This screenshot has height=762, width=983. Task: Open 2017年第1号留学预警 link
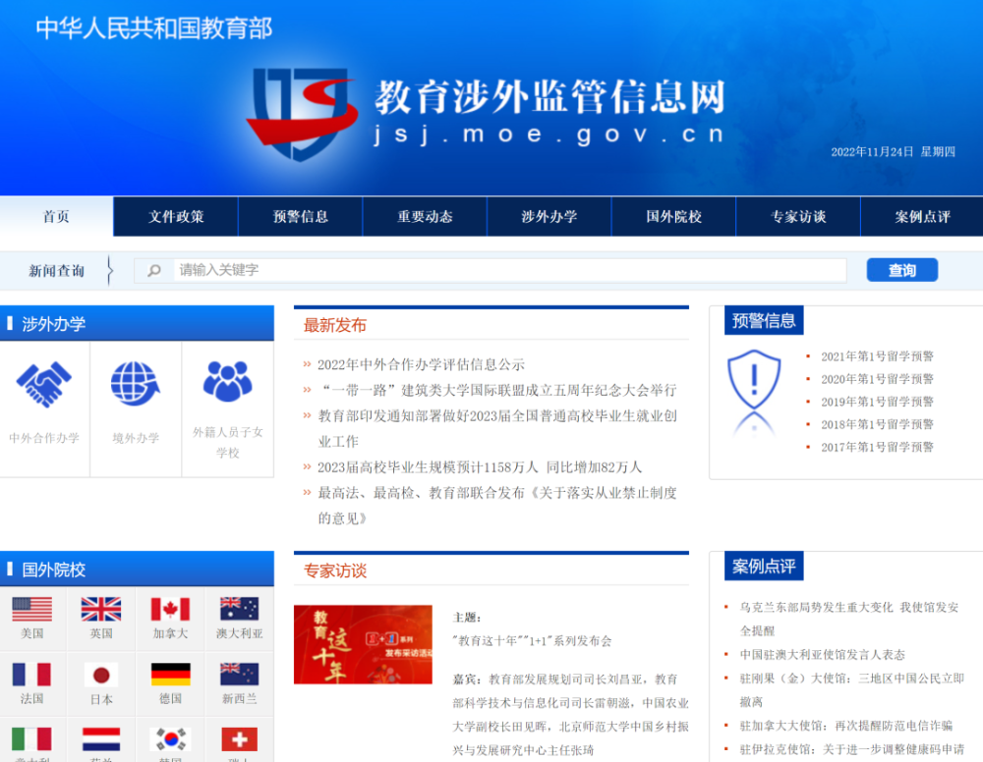[877, 447]
